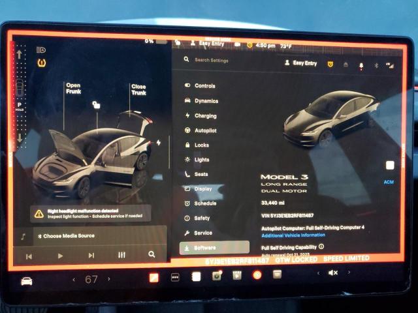Screen dimensions: 418x313
Task: Decrease cabin temperature with left arrow
Action: (x=74, y=280)
